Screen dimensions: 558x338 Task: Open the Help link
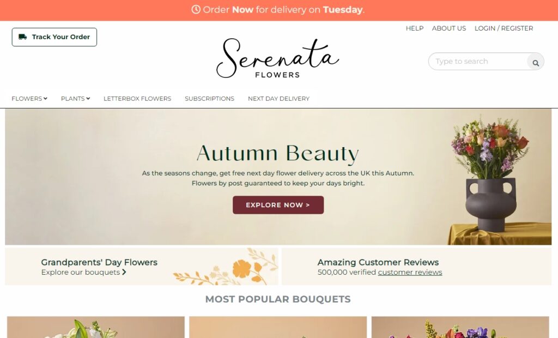click(x=415, y=28)
